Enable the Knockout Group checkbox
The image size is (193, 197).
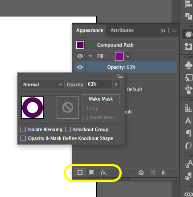68,129
